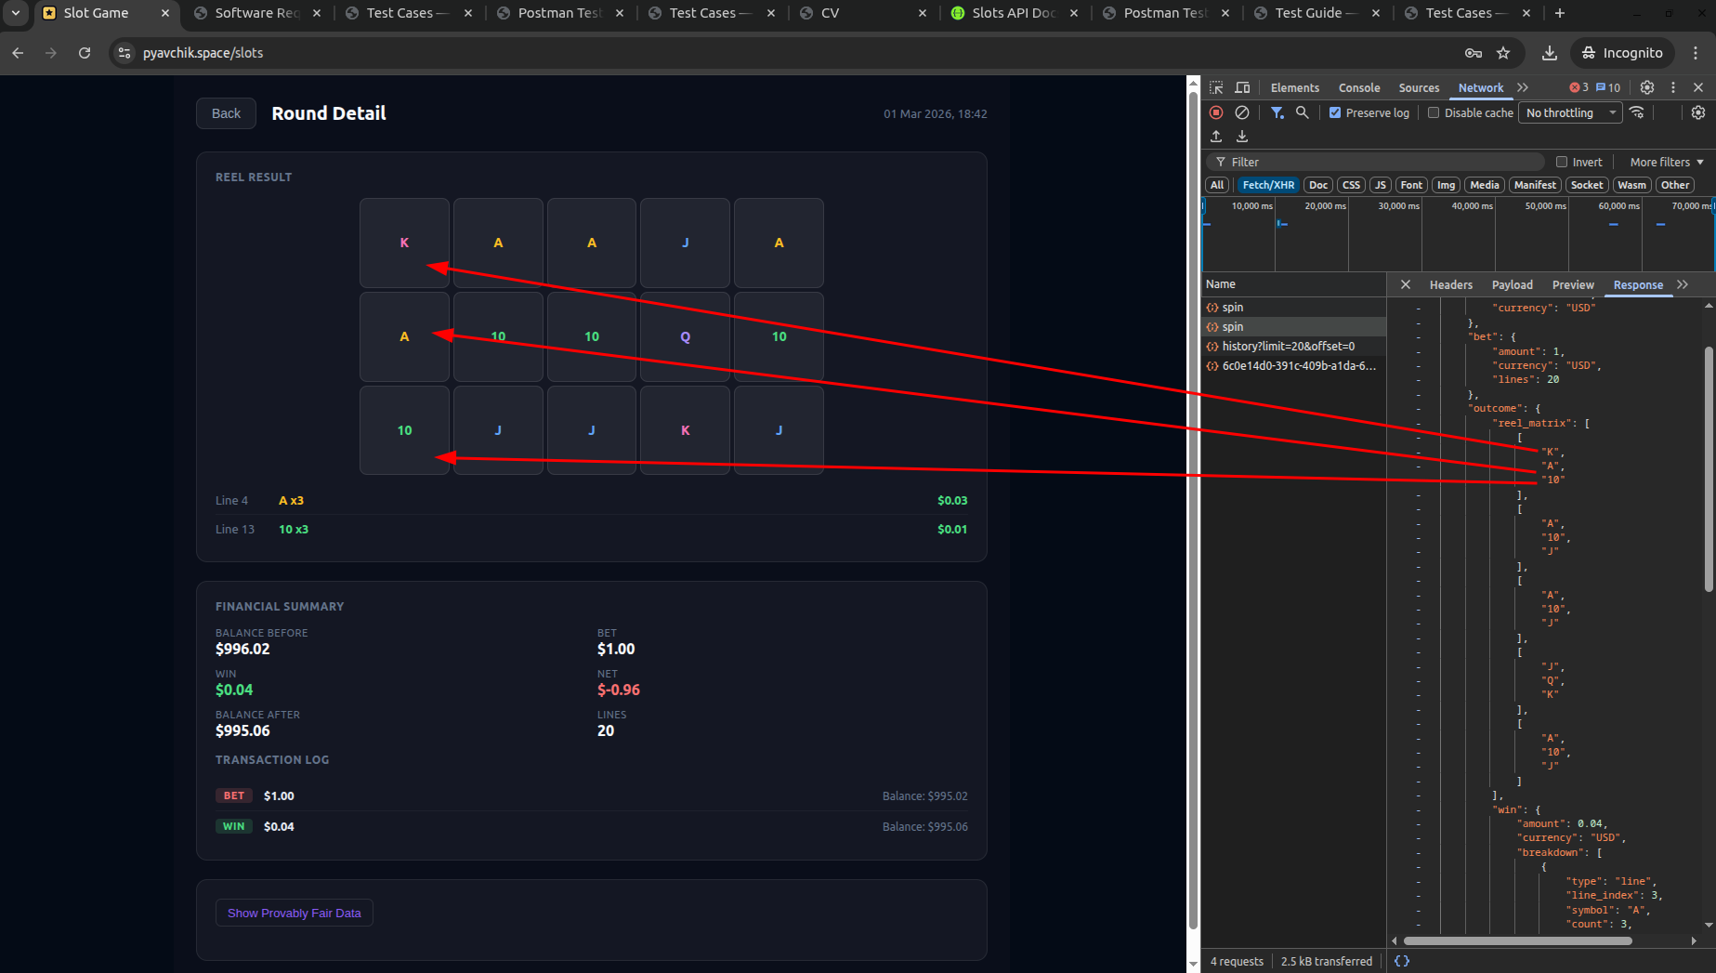Search within network requests
The width and height of the screenshot is (1716, 973).
(x=1303, y=112)
